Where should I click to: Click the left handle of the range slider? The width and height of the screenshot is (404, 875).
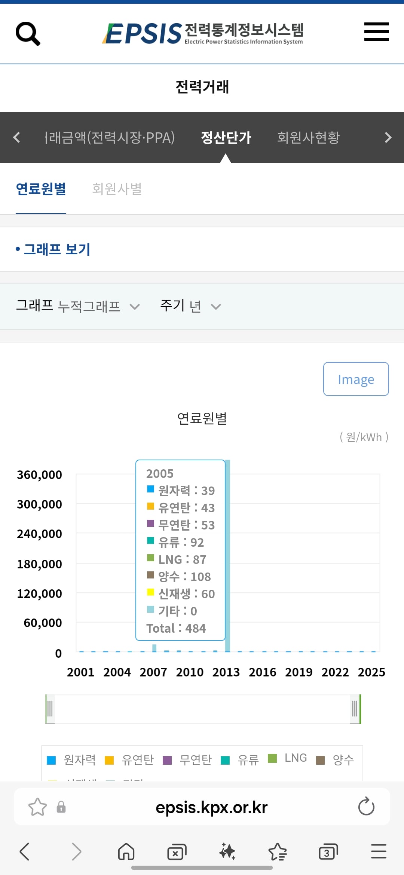point(50,709)
